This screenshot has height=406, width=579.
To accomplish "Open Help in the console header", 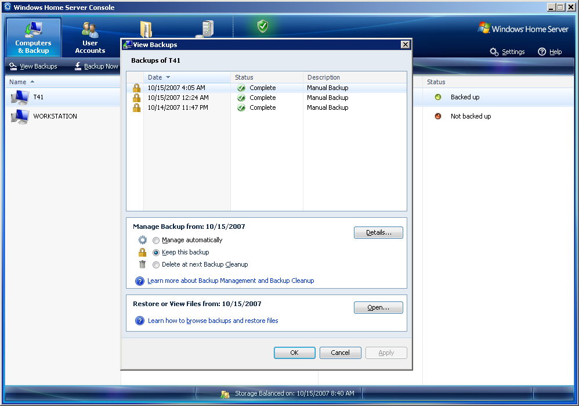I will pyautogui.click(x=555, y=52).
